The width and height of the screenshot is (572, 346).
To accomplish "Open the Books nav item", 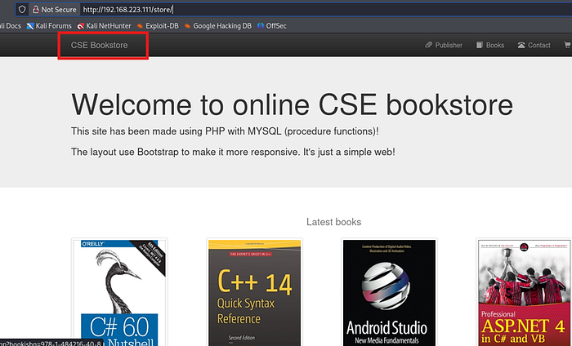I will (490, 45).
